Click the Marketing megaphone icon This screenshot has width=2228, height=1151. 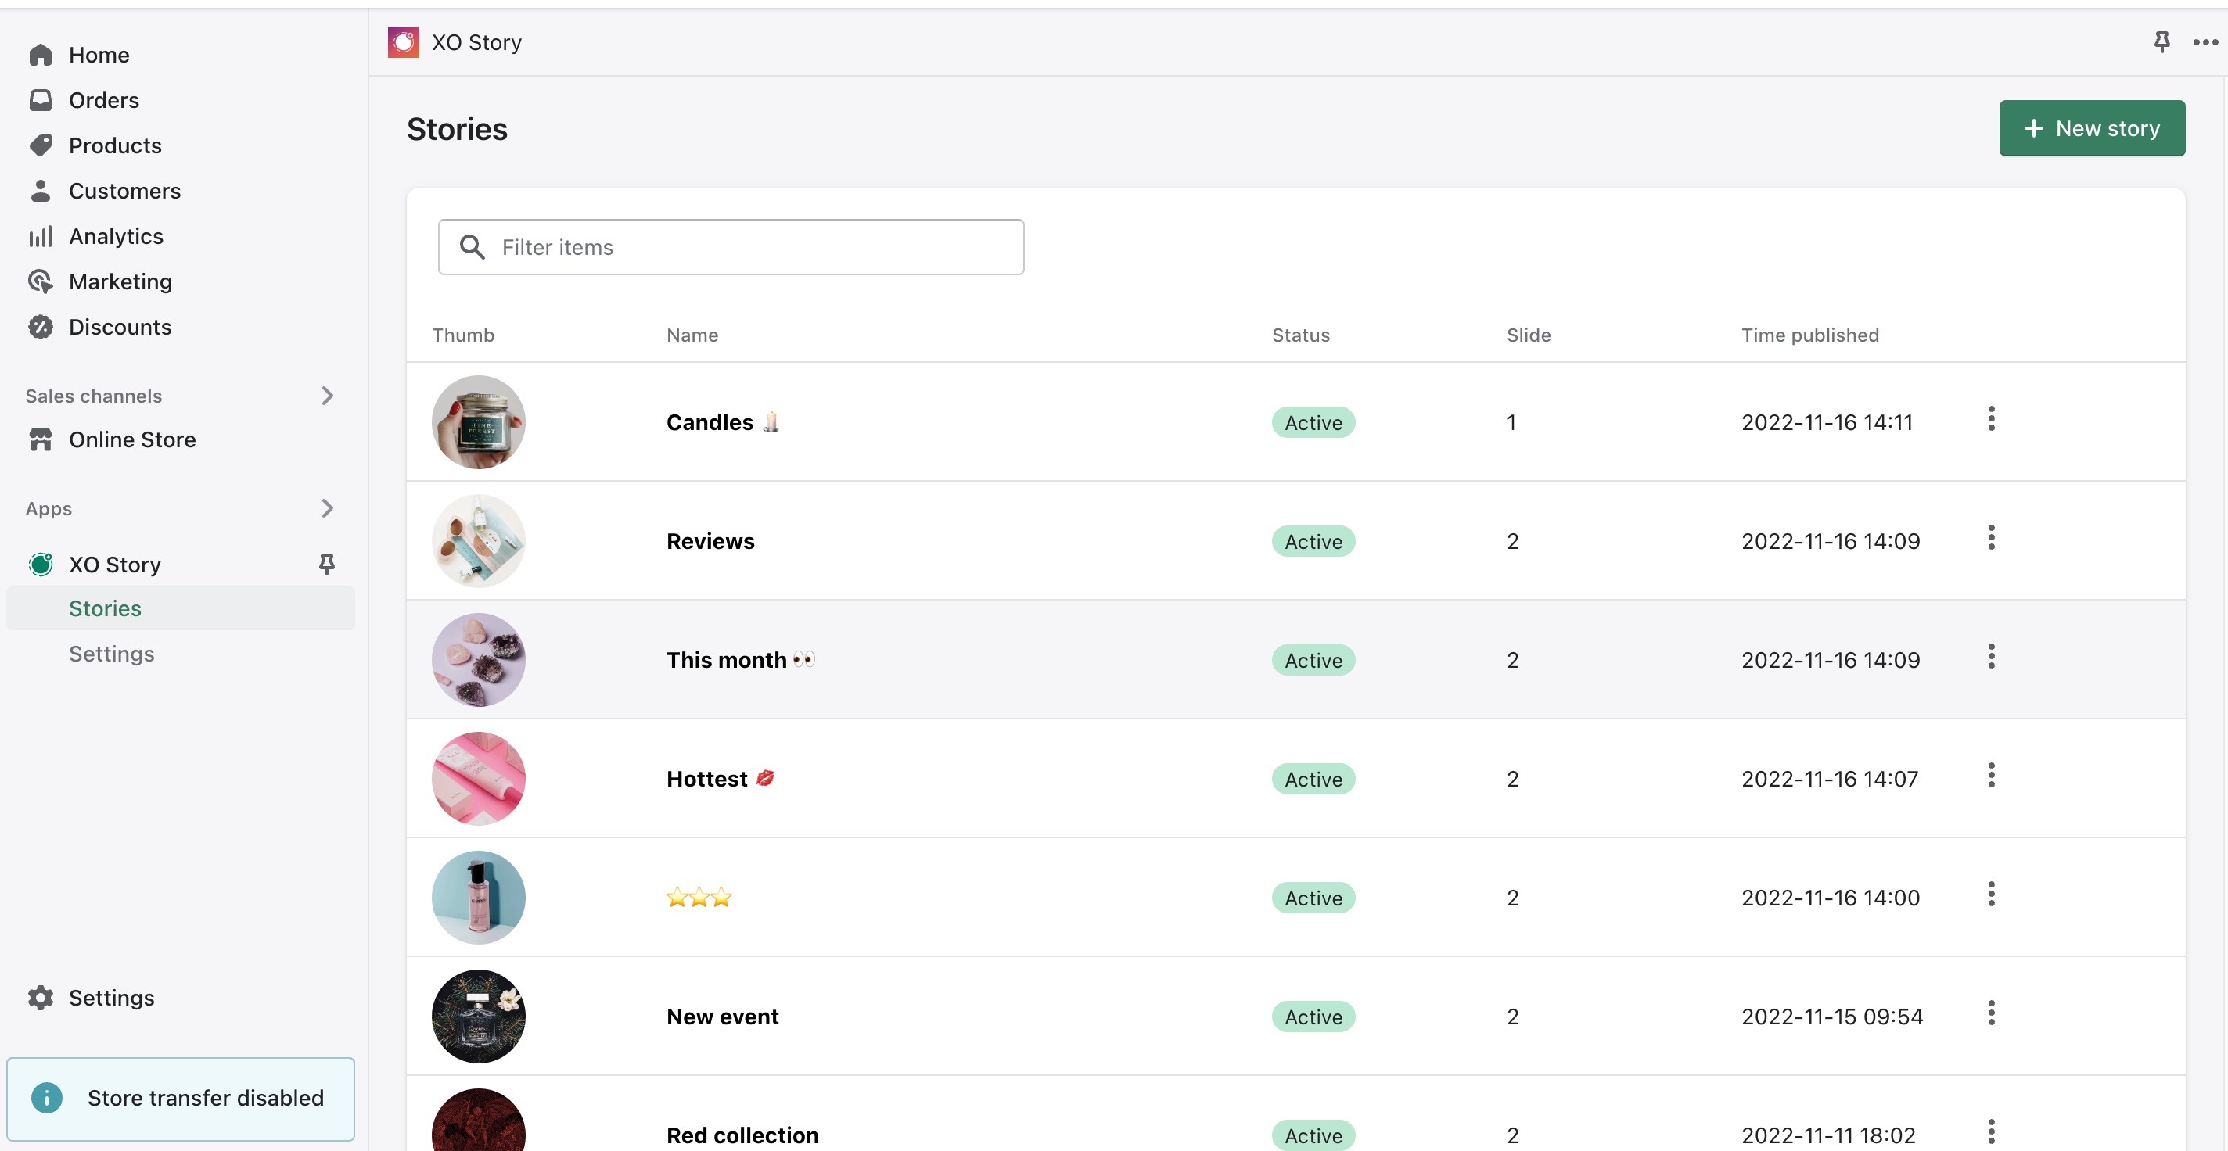tap(41, 281)
